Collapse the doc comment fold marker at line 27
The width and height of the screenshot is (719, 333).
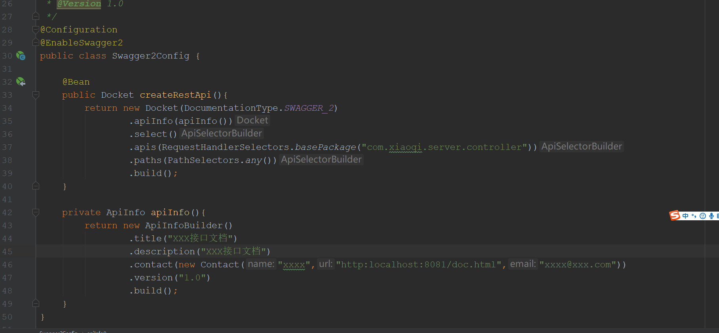[x=36, y=16]
